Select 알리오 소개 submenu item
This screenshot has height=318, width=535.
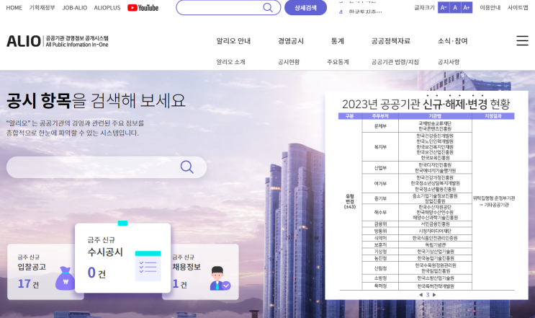pyautogui.click(x=230, y=62)
